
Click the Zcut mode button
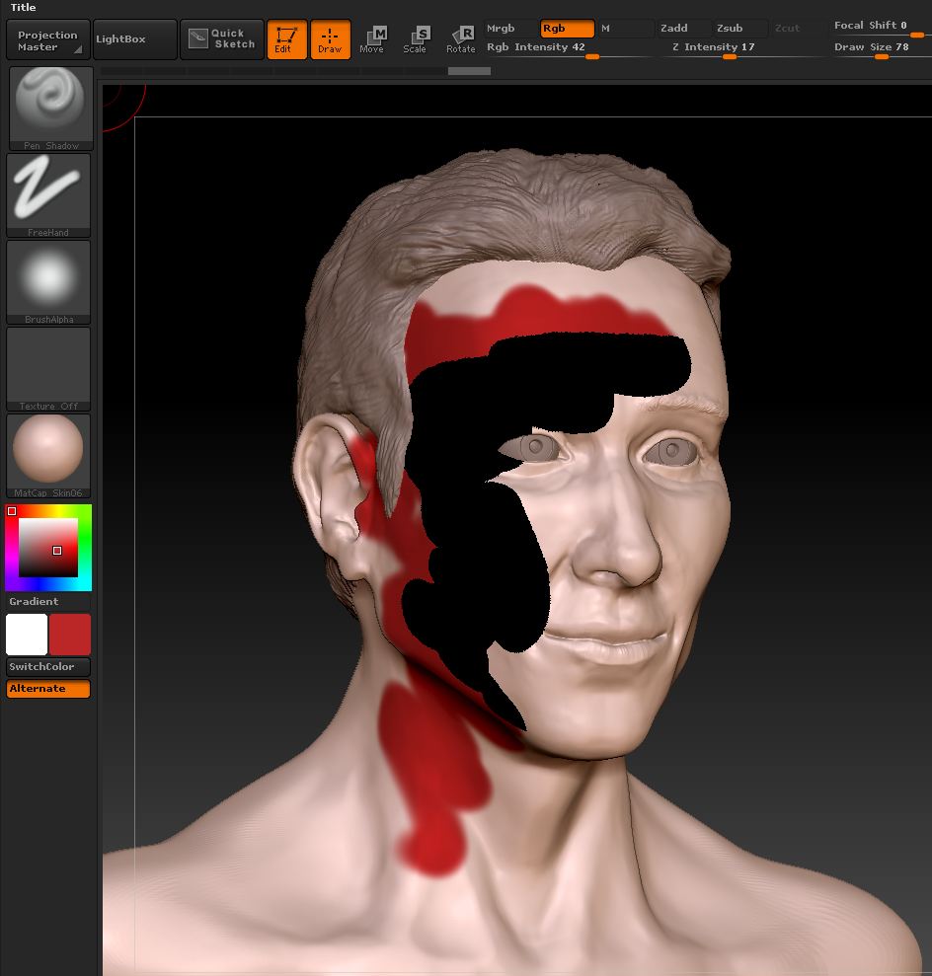click(x=796, y=29)
